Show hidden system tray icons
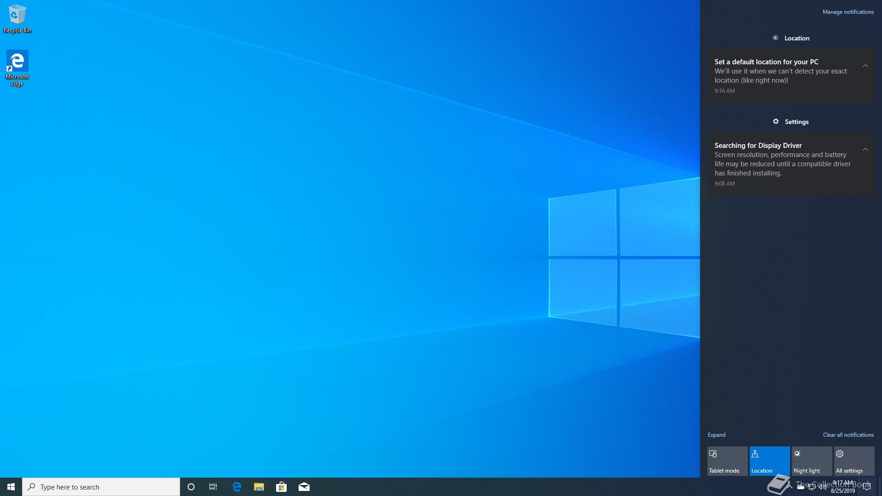 tap(790, 487)
